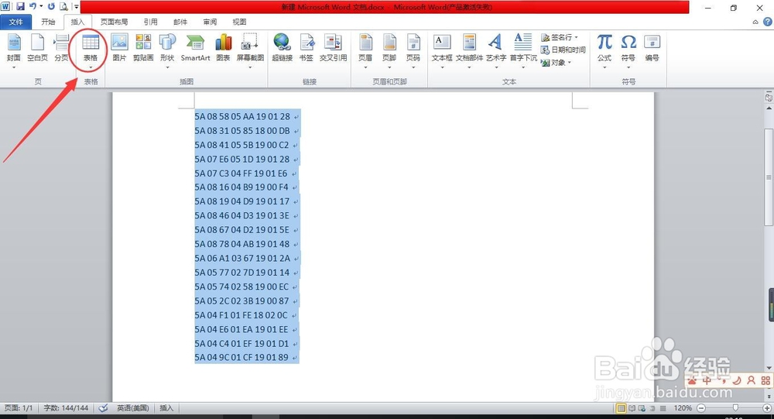Insert a hyperlink (超链接)
The height and width of the screenshot is (419, 774).
pyautogui.click(x=283, y=48)
